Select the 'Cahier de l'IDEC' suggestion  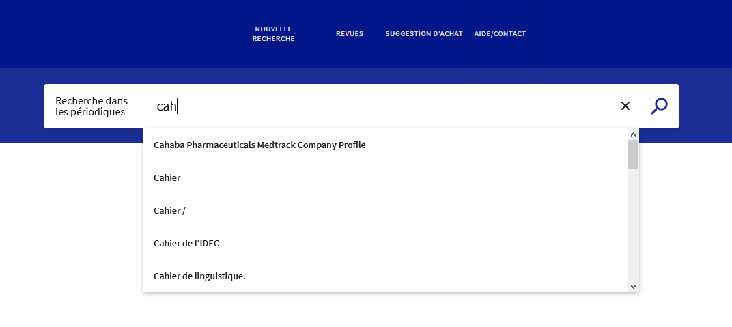(x=186, y=243)
